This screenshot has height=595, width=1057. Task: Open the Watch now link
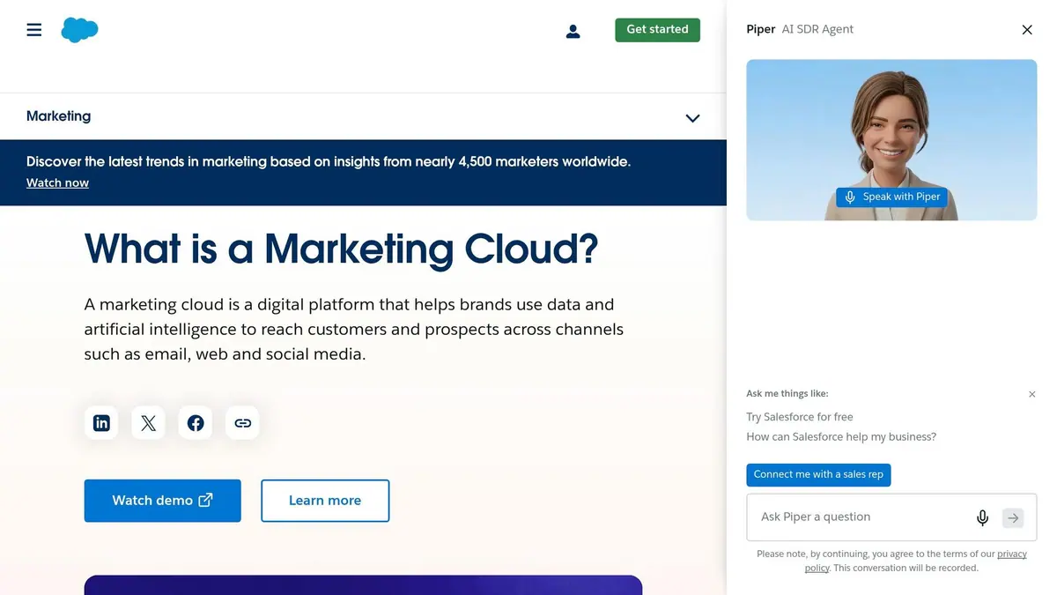tap(57, 182)
